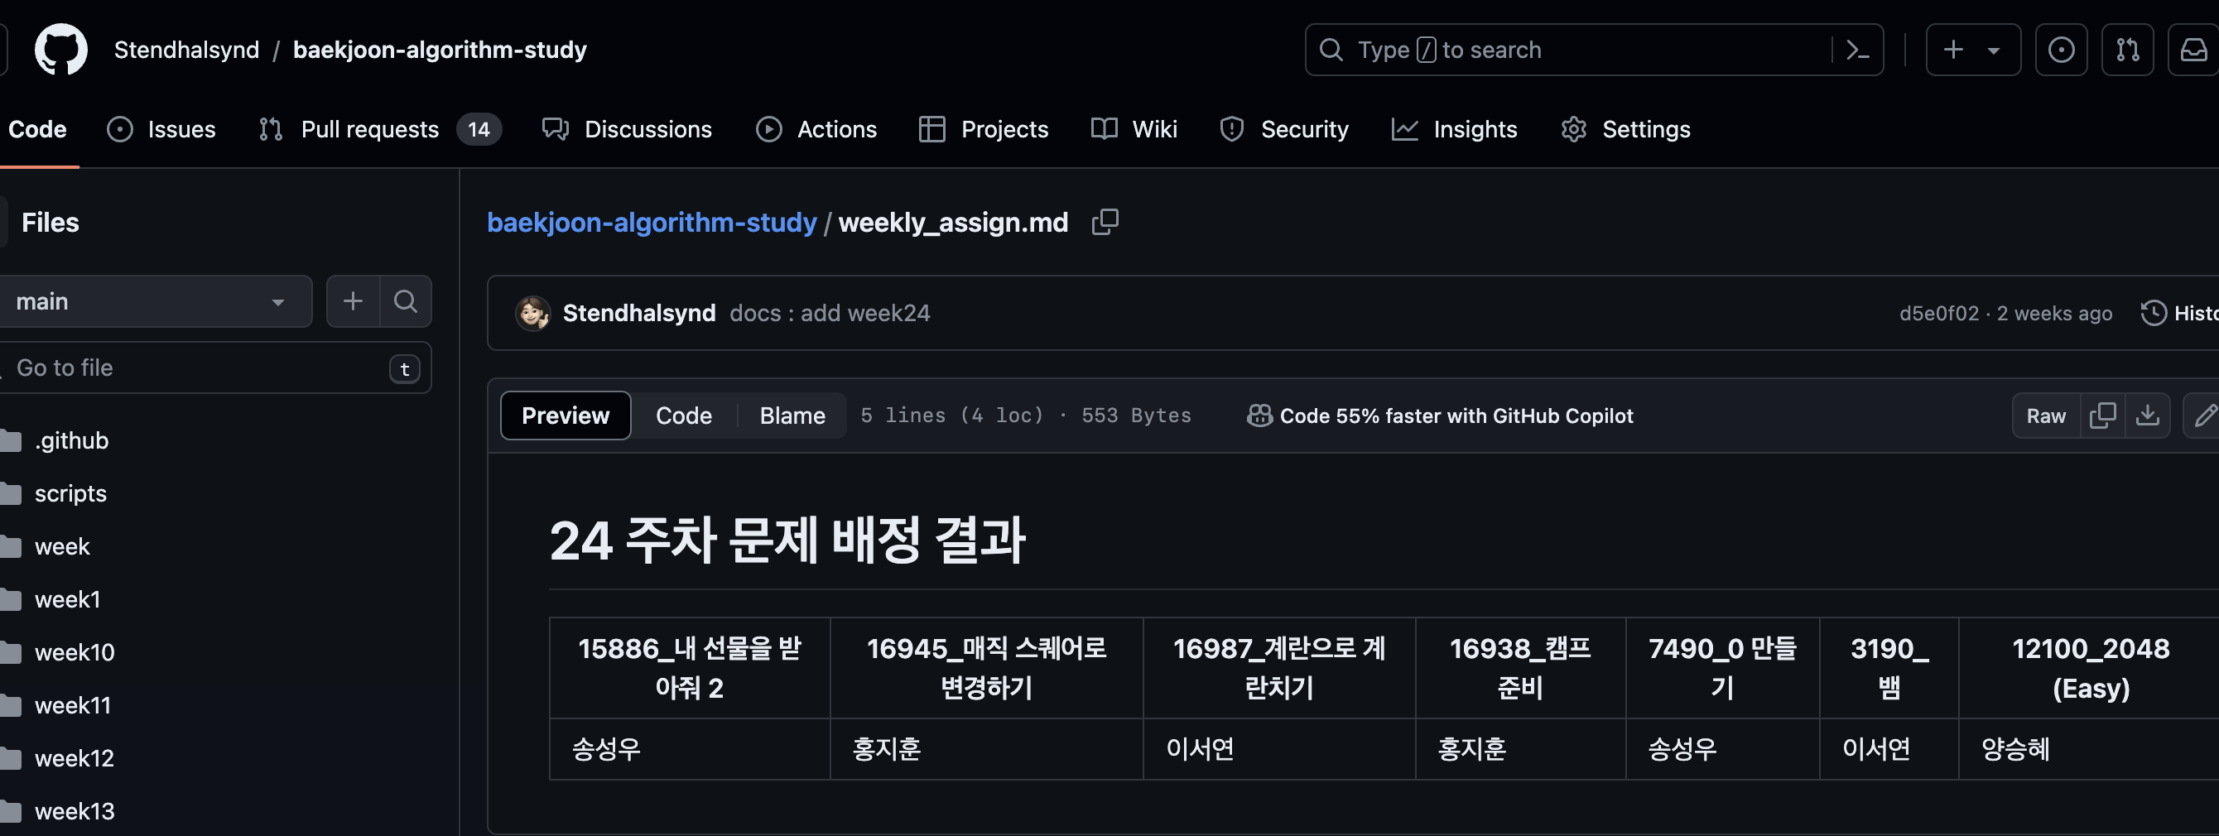Screen dimensions: 2219x836
Task: Expand the create-new caret dropdown
Action: point(1993,50)
